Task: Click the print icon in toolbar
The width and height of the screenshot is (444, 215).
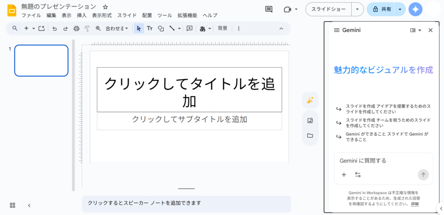Action: (76, 29)
